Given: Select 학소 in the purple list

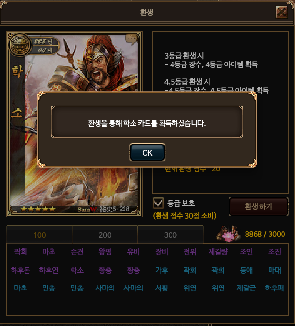Looking at the screenshot, I should click(x=77, y=270).
